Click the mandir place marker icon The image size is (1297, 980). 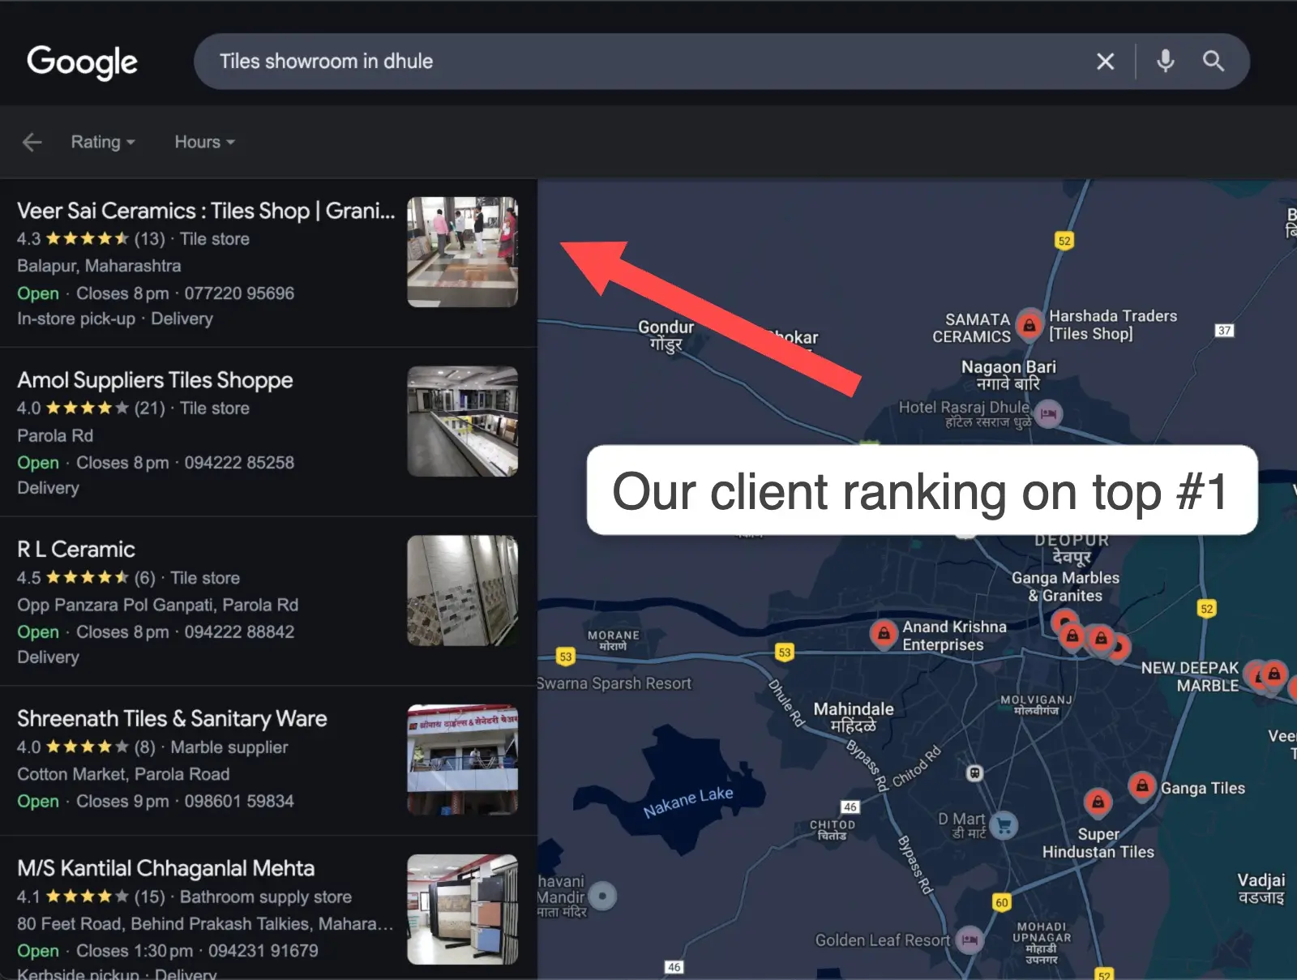(602, 896)
